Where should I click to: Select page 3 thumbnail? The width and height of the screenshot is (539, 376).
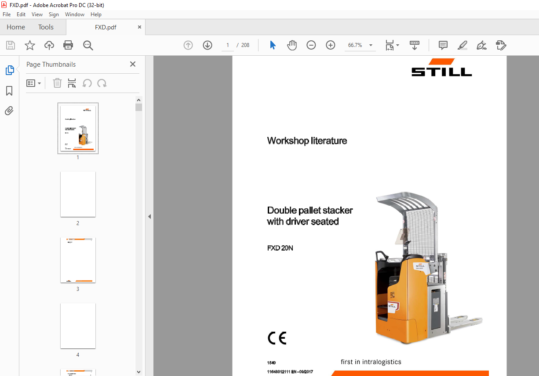[x=78, y=260]
